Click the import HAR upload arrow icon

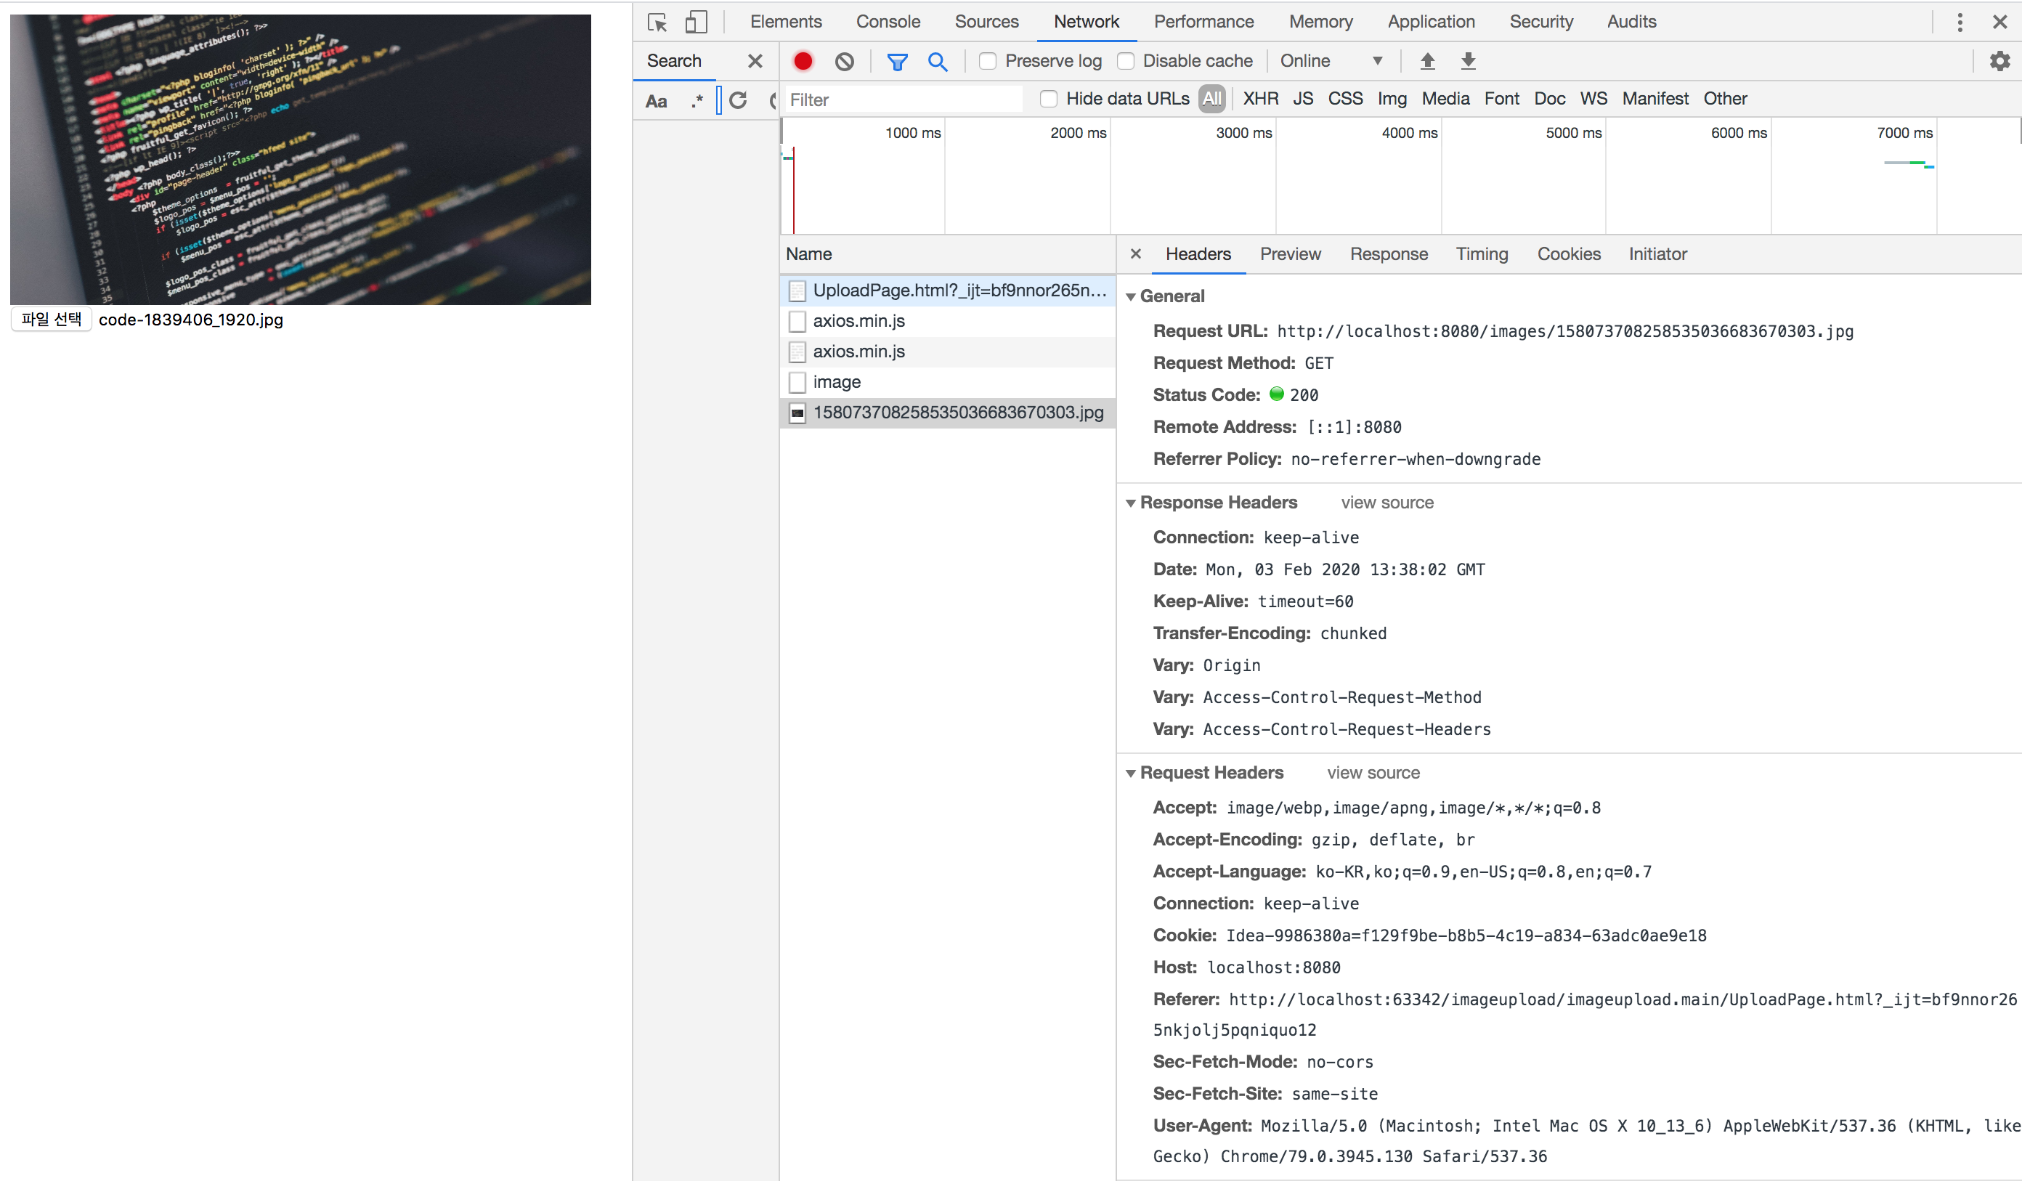(x=1427, y=61)
